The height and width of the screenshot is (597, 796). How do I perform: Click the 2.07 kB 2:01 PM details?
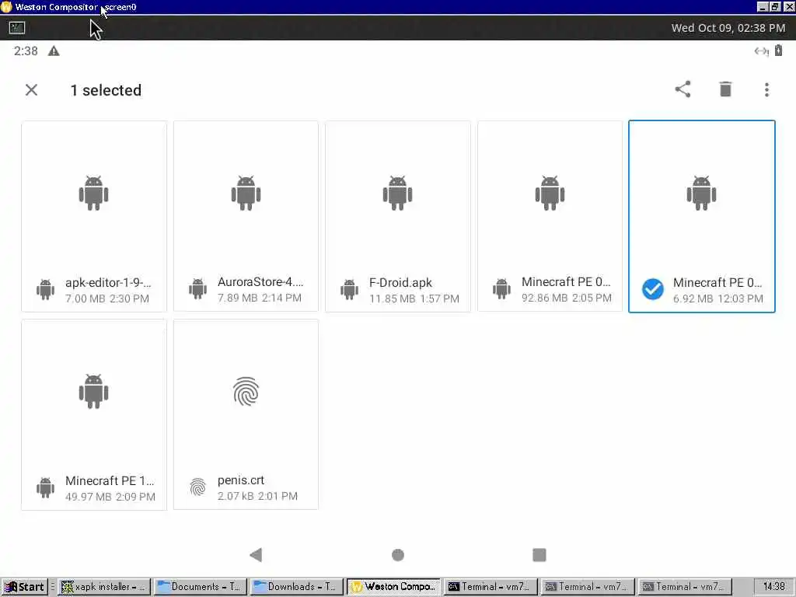pyautogui.click(x=257, y=496)
